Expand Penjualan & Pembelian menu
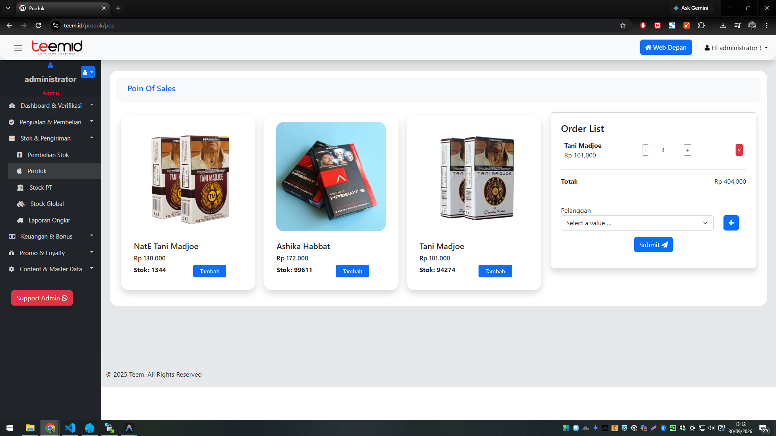The height and width of the screenshot is (436, 776). click(x=51, y=122)
